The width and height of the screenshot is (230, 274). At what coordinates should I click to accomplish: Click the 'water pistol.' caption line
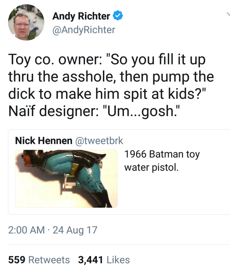pos(152,168)
